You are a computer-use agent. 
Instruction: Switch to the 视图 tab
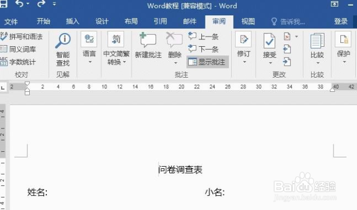[x=248, y=21]
